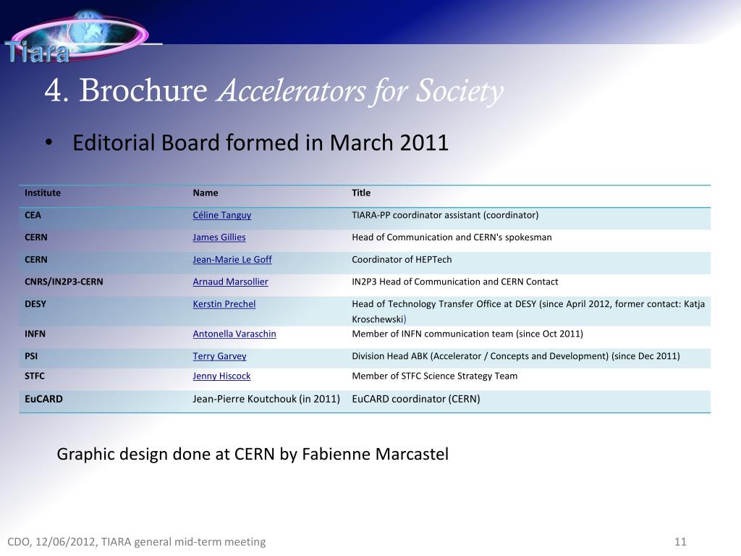Select 'Member of INFN communication team' title
This screenshot has width=741, height=556.
(x=433, y=334)
